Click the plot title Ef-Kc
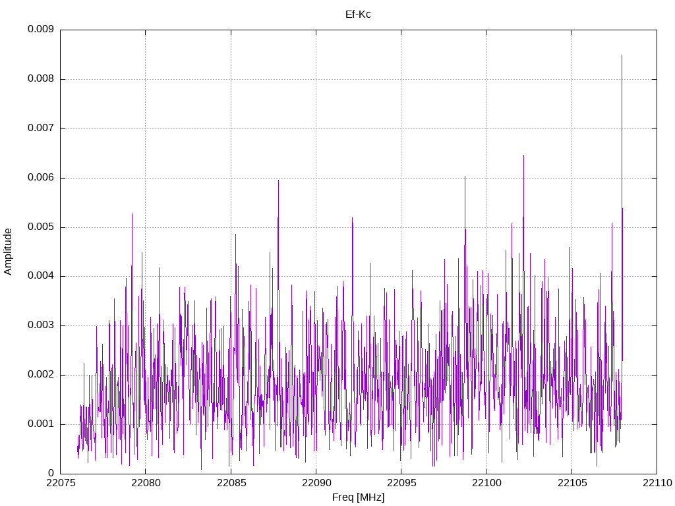675x506 pixels. pos(358,14)
